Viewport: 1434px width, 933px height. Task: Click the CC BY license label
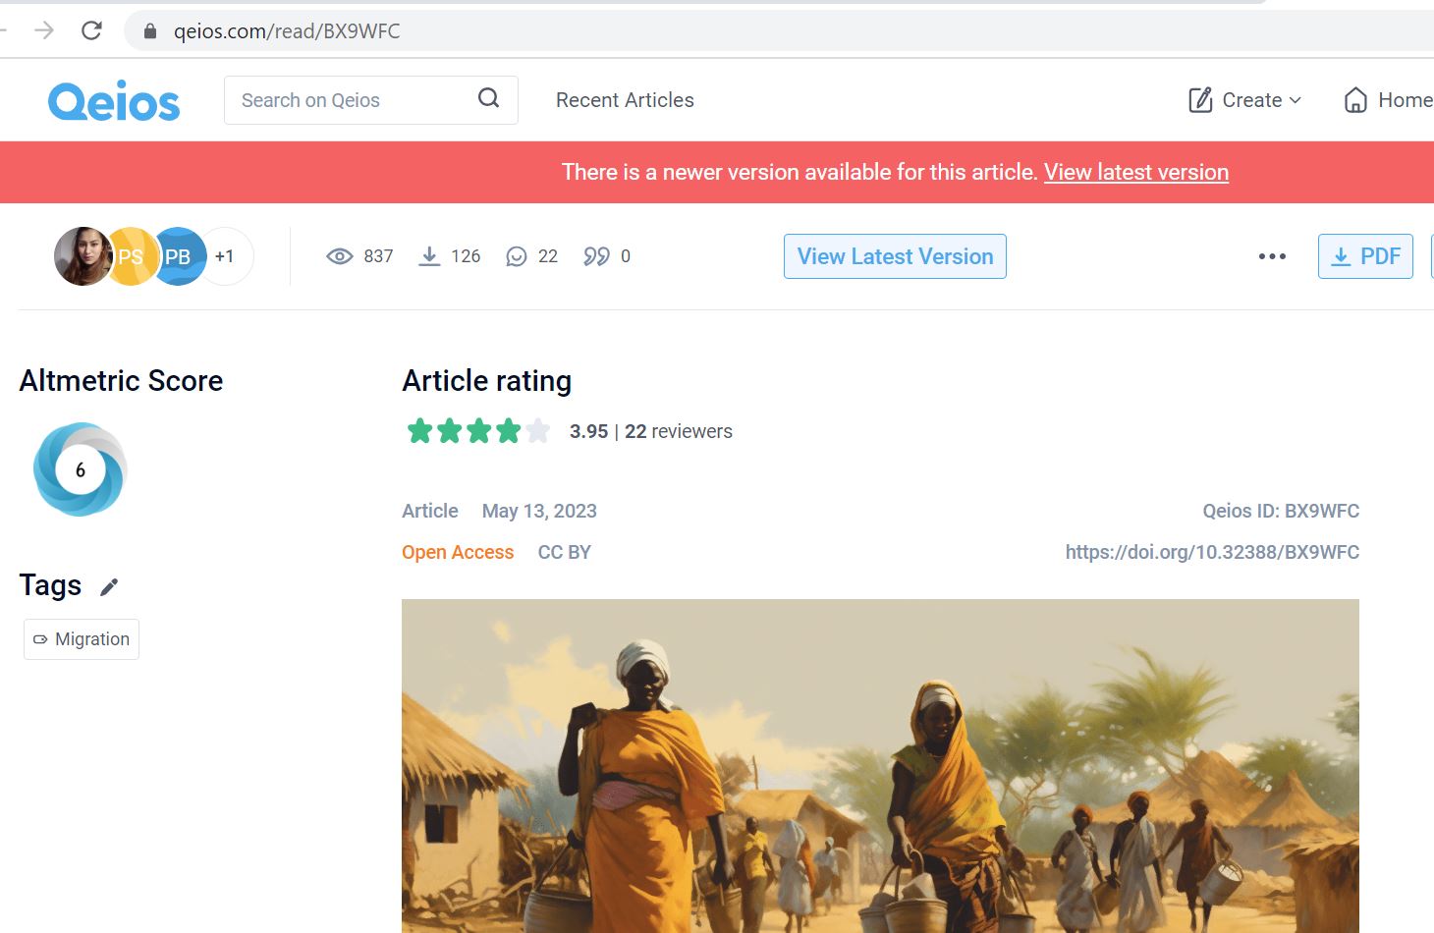(x=565, y=552)
